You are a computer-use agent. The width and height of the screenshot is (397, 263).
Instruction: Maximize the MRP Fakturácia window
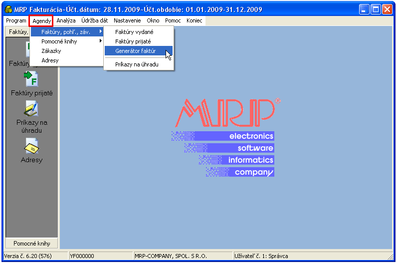pos(376,9)
